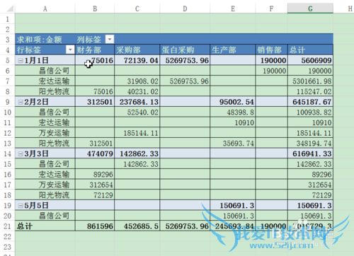The width and height of the screenshot is (354, 256).
Task: Select column B header
Action: tap(95, 8)
